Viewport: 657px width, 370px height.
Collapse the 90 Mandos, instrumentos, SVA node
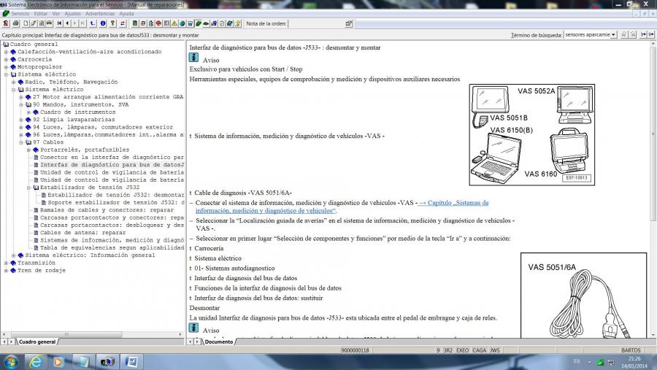click(x=21, y=105)
